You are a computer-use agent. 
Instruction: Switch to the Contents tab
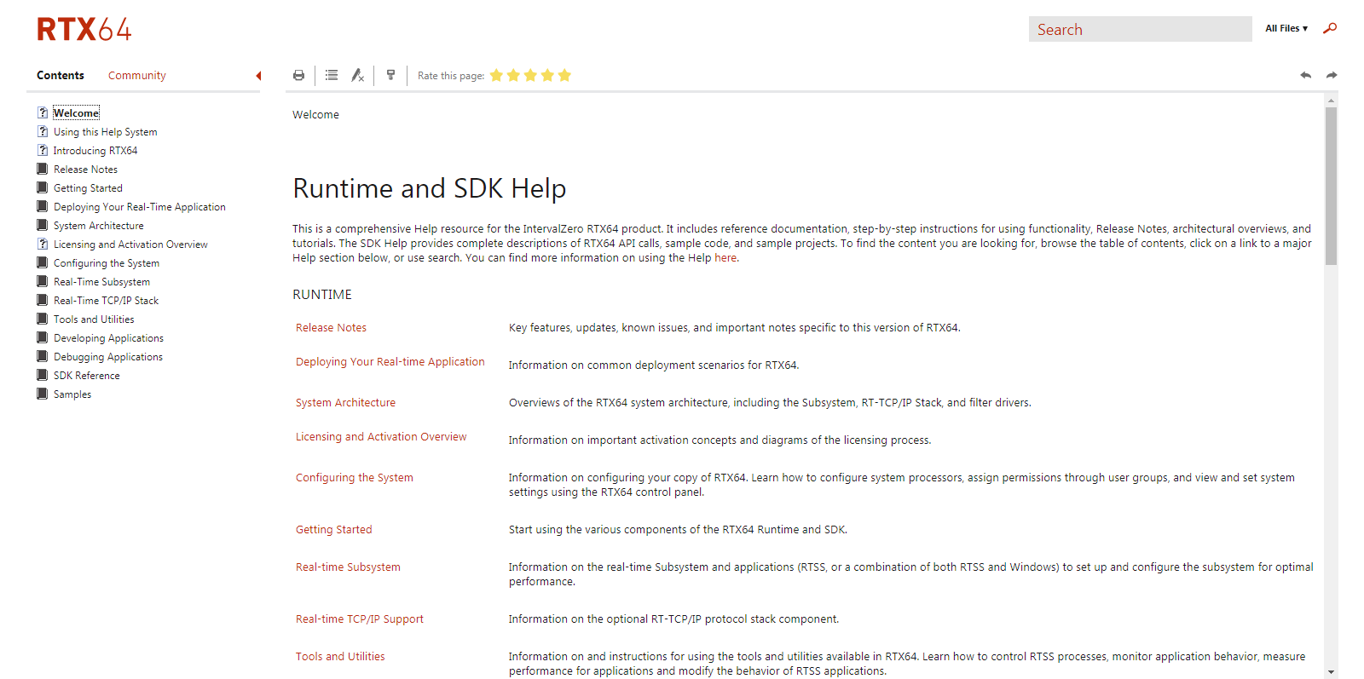point(61,75)
